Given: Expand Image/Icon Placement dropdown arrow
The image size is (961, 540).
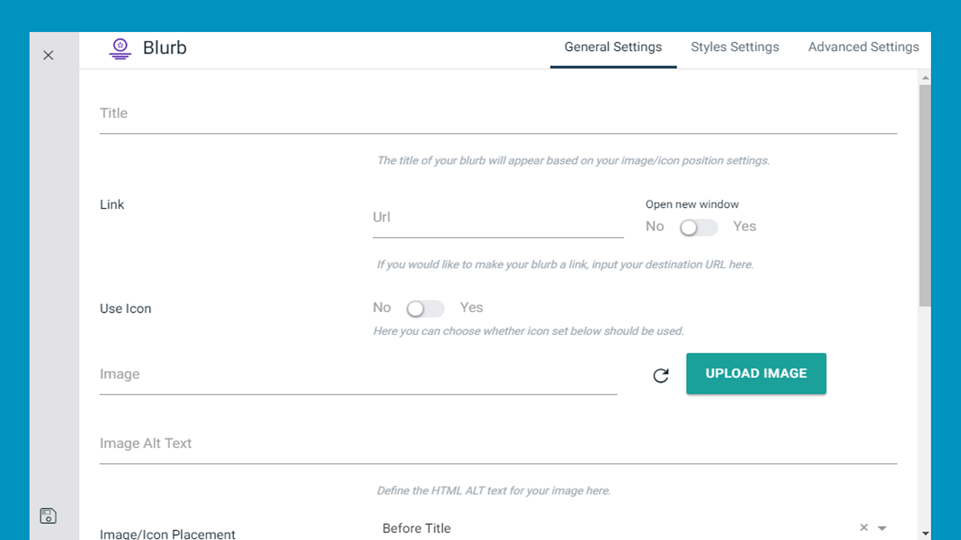Looking at the screenshot, I should (882, 528).
